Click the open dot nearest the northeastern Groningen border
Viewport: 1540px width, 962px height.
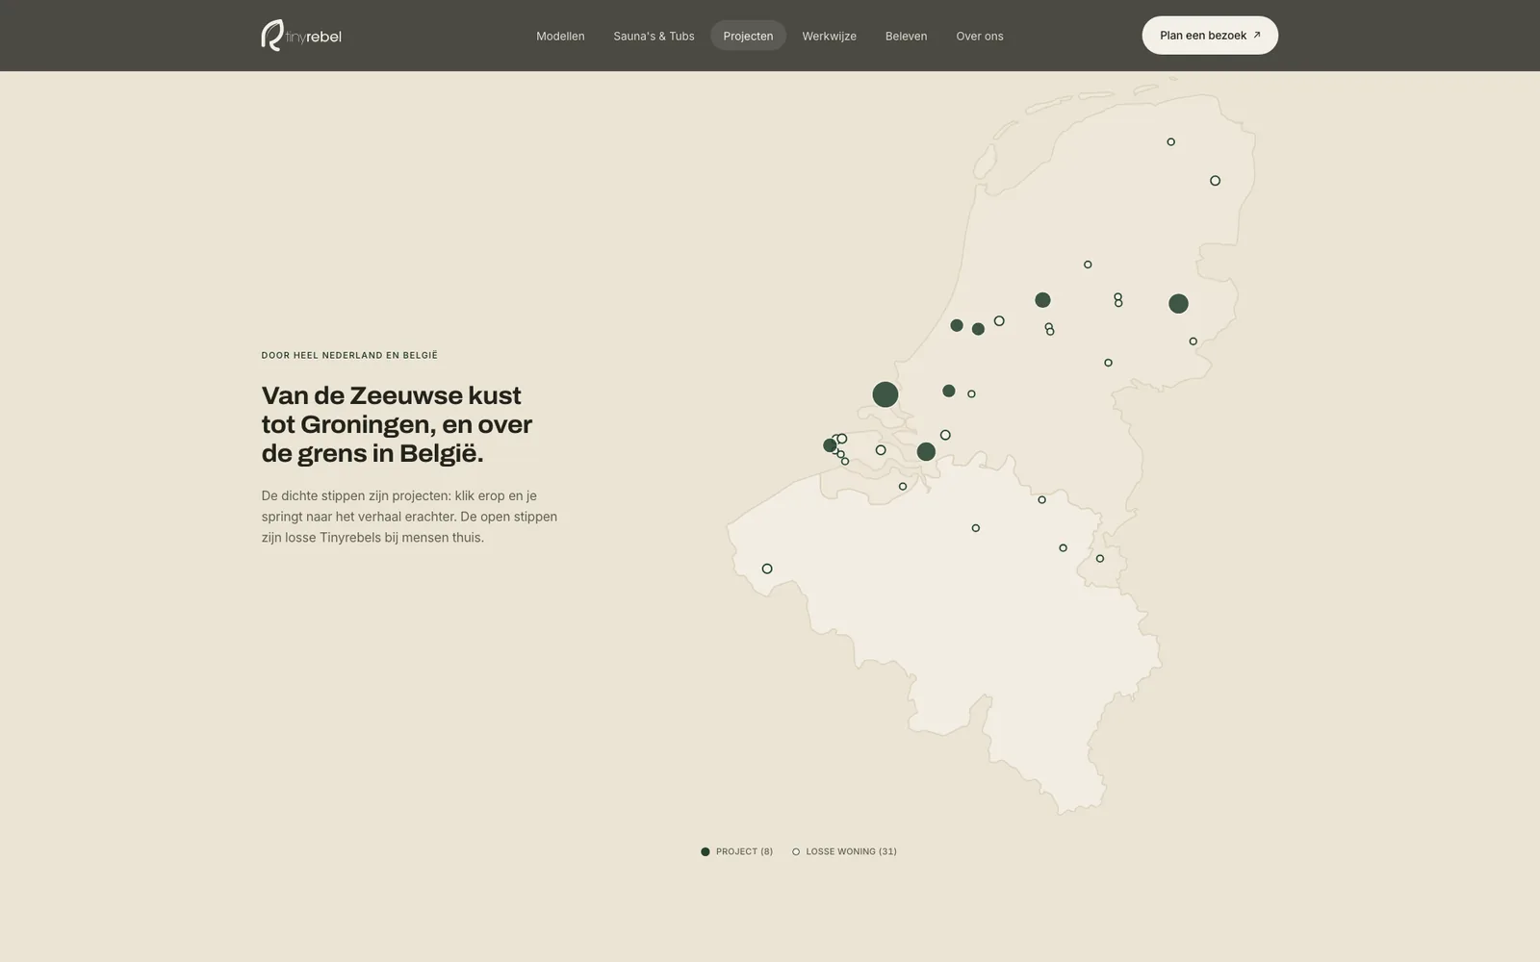[1215, 181]
